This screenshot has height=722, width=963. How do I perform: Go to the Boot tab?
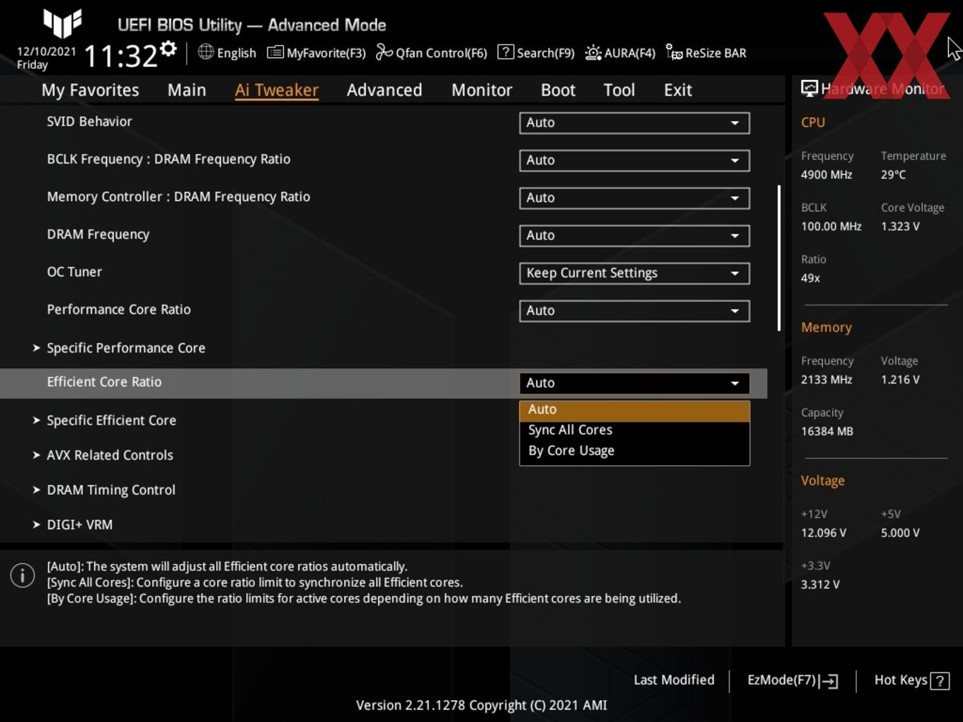coord(558,90)
